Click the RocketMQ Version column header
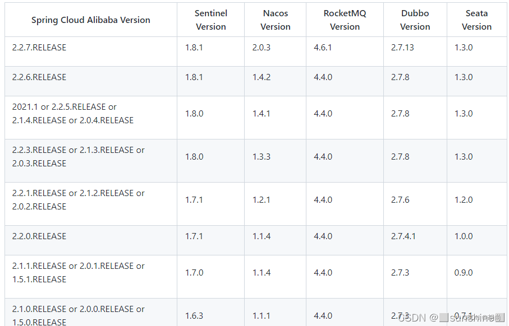Viewport: 509px width, 326px height. [345, 20]
